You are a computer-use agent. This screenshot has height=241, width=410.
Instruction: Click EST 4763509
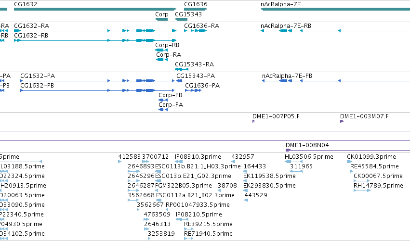(x=157, y=215)
